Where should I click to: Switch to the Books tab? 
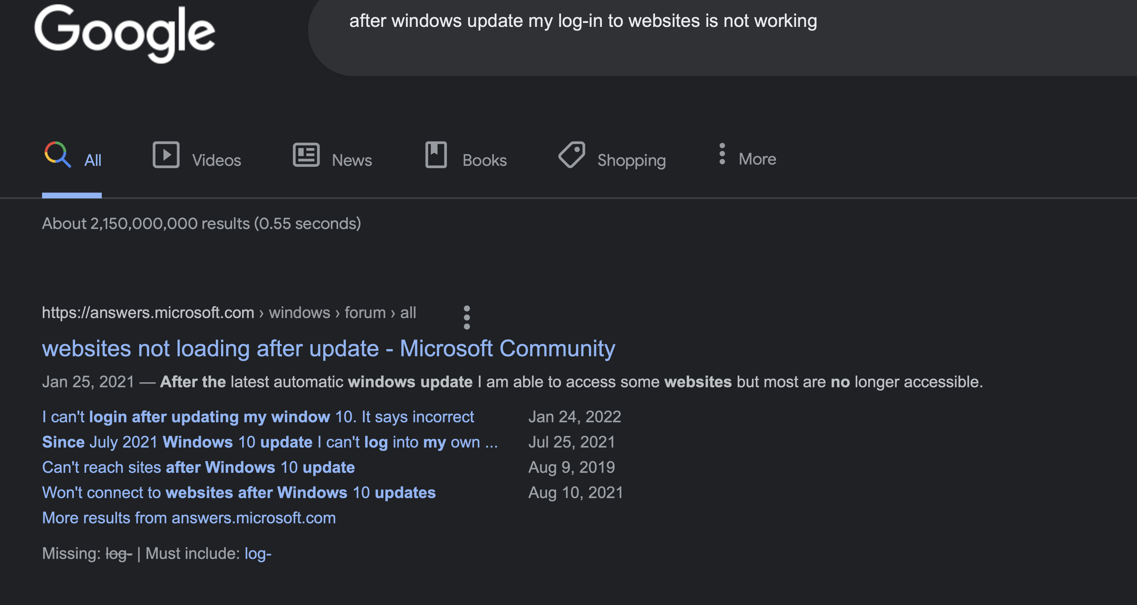tap(484, 160)
